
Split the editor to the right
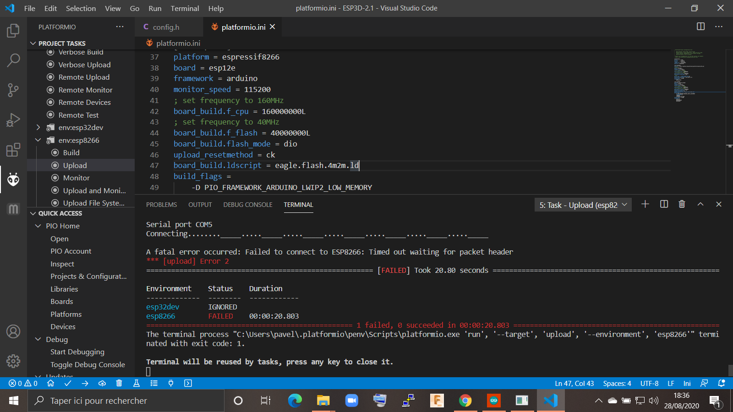[700, 27]
